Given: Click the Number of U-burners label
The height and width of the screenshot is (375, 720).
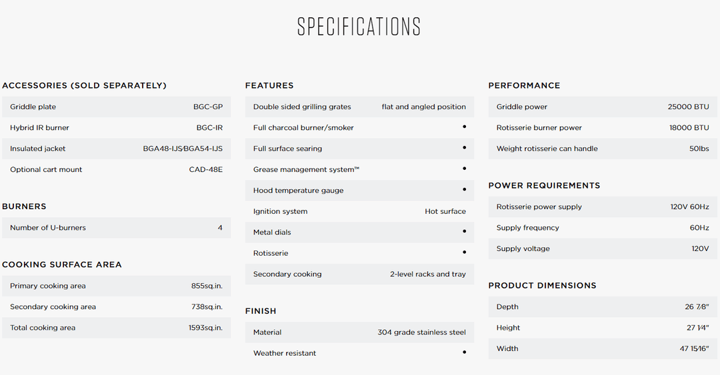Looking at the screenshot, I should tap(48, 228).
